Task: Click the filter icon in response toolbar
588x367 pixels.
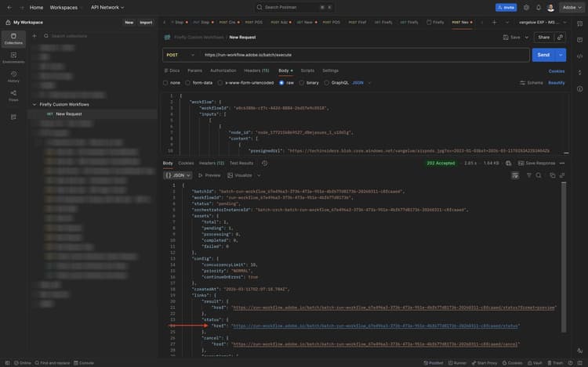Action: click(x=528, y=175)
